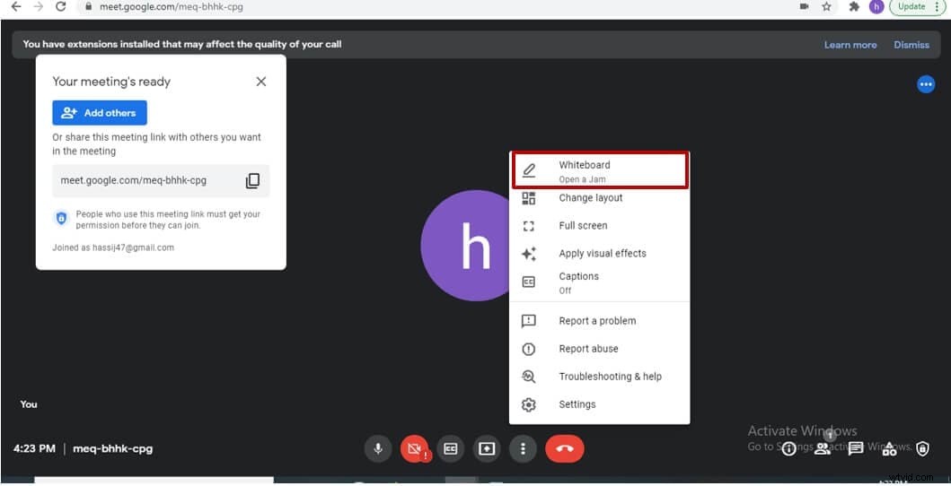Open Whiteboard from the menu
The image size is (951, 486).
tap(600, 170)
